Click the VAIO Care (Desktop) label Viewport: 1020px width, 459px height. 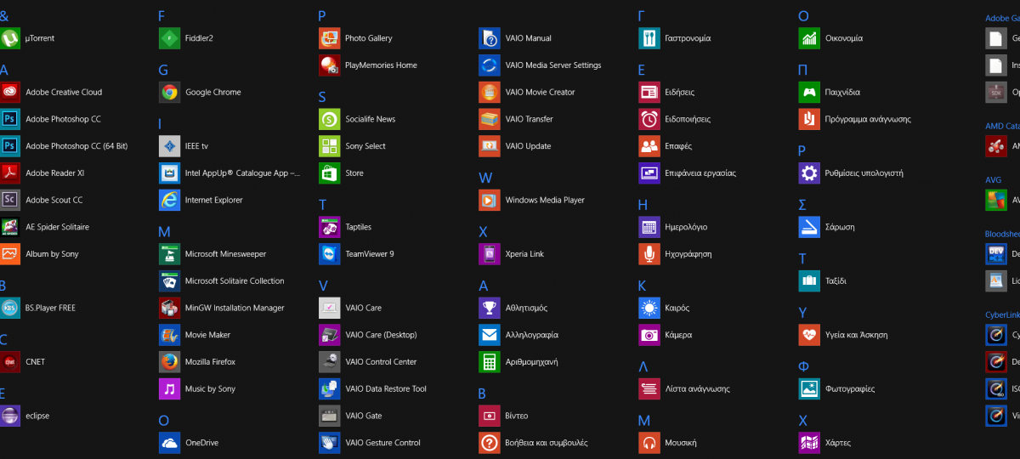(381, 335)
